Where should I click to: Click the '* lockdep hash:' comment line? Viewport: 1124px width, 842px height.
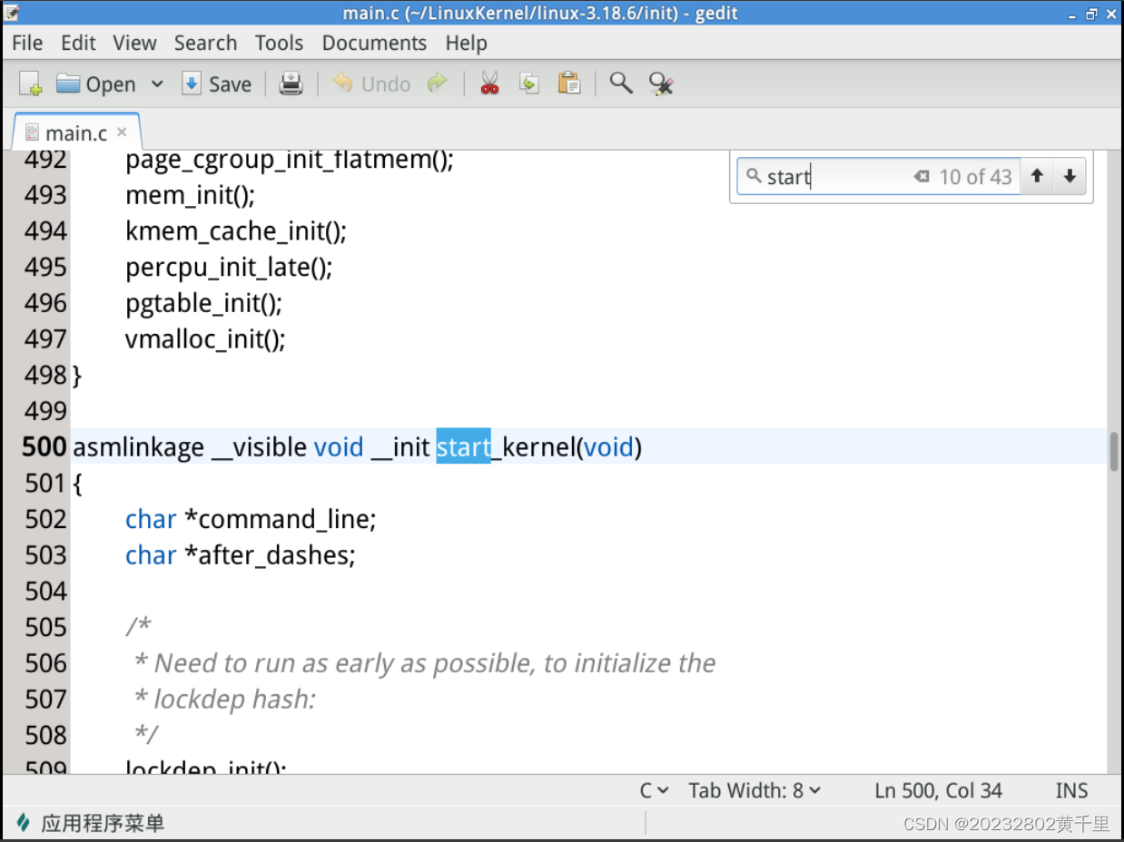click(x=224, y=700)
